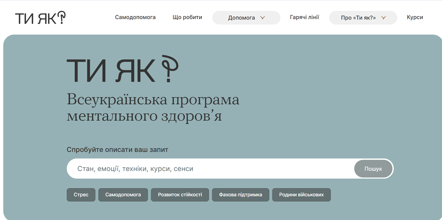This screenshot has height=220, width=442.
Task: Select the Розвиток стійкості tag
Action: [x=180, y=195]
